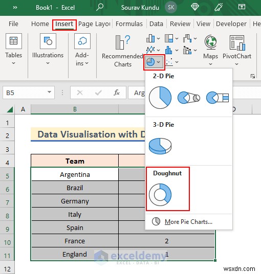Insert a combo chart
The width and height of the screenshot is (261, 274).
tap(187, 50)
